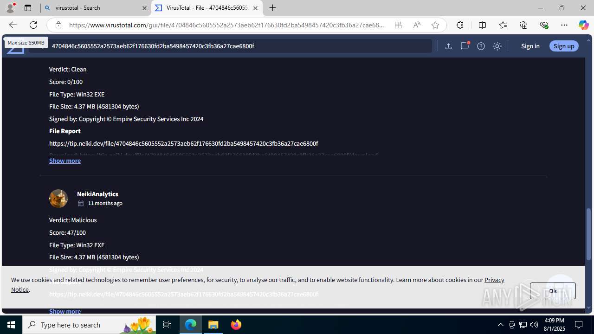Expand the first comment with Show more

(65, 161)
